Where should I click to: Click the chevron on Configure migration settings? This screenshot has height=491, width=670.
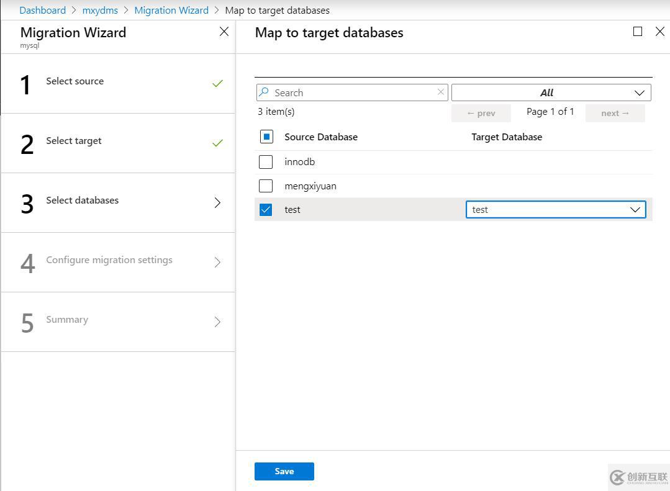[x=217, y=263]
